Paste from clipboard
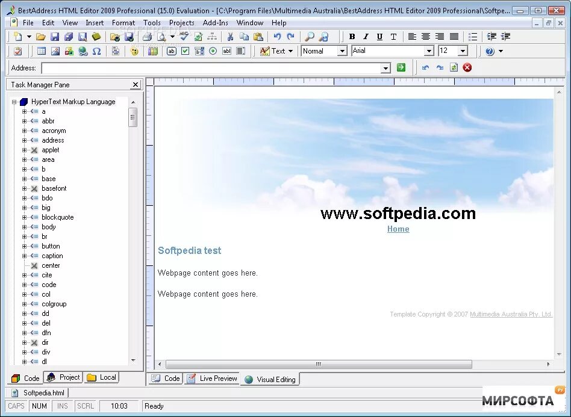 [258, 36]
